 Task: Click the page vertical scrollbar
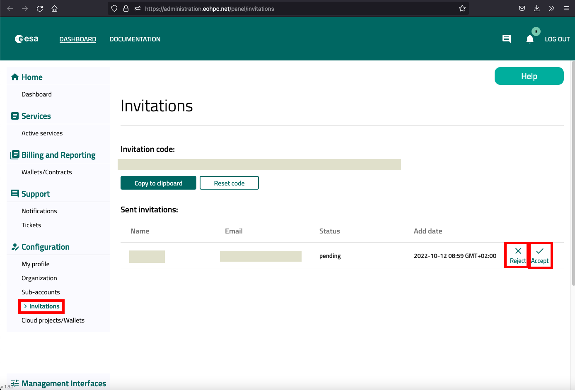point(573,173)
